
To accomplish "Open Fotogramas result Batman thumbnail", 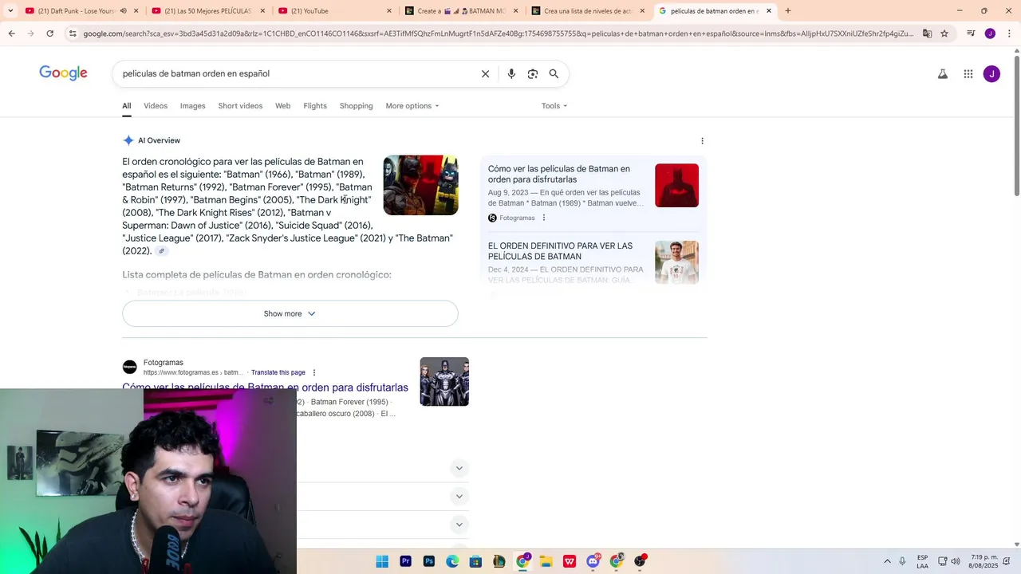I will click(444, 382).
